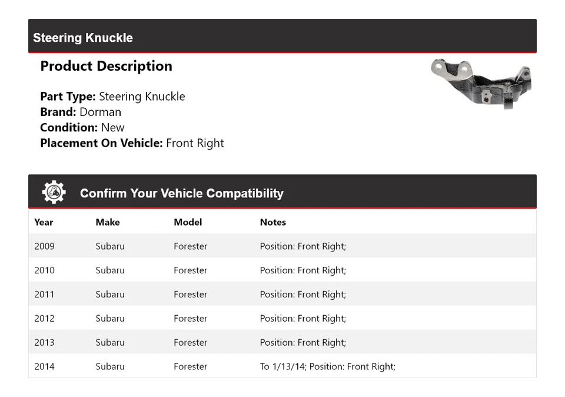Click the Brand: Dorman text
Viewport: 565px width, 397px height.
click(x=81, y=112)
